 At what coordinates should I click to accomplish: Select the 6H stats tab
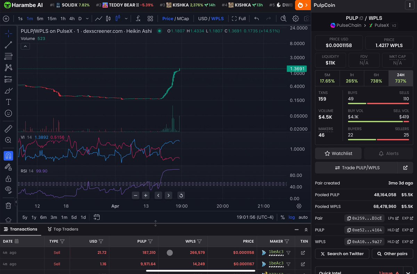click(x=376, y=78)
